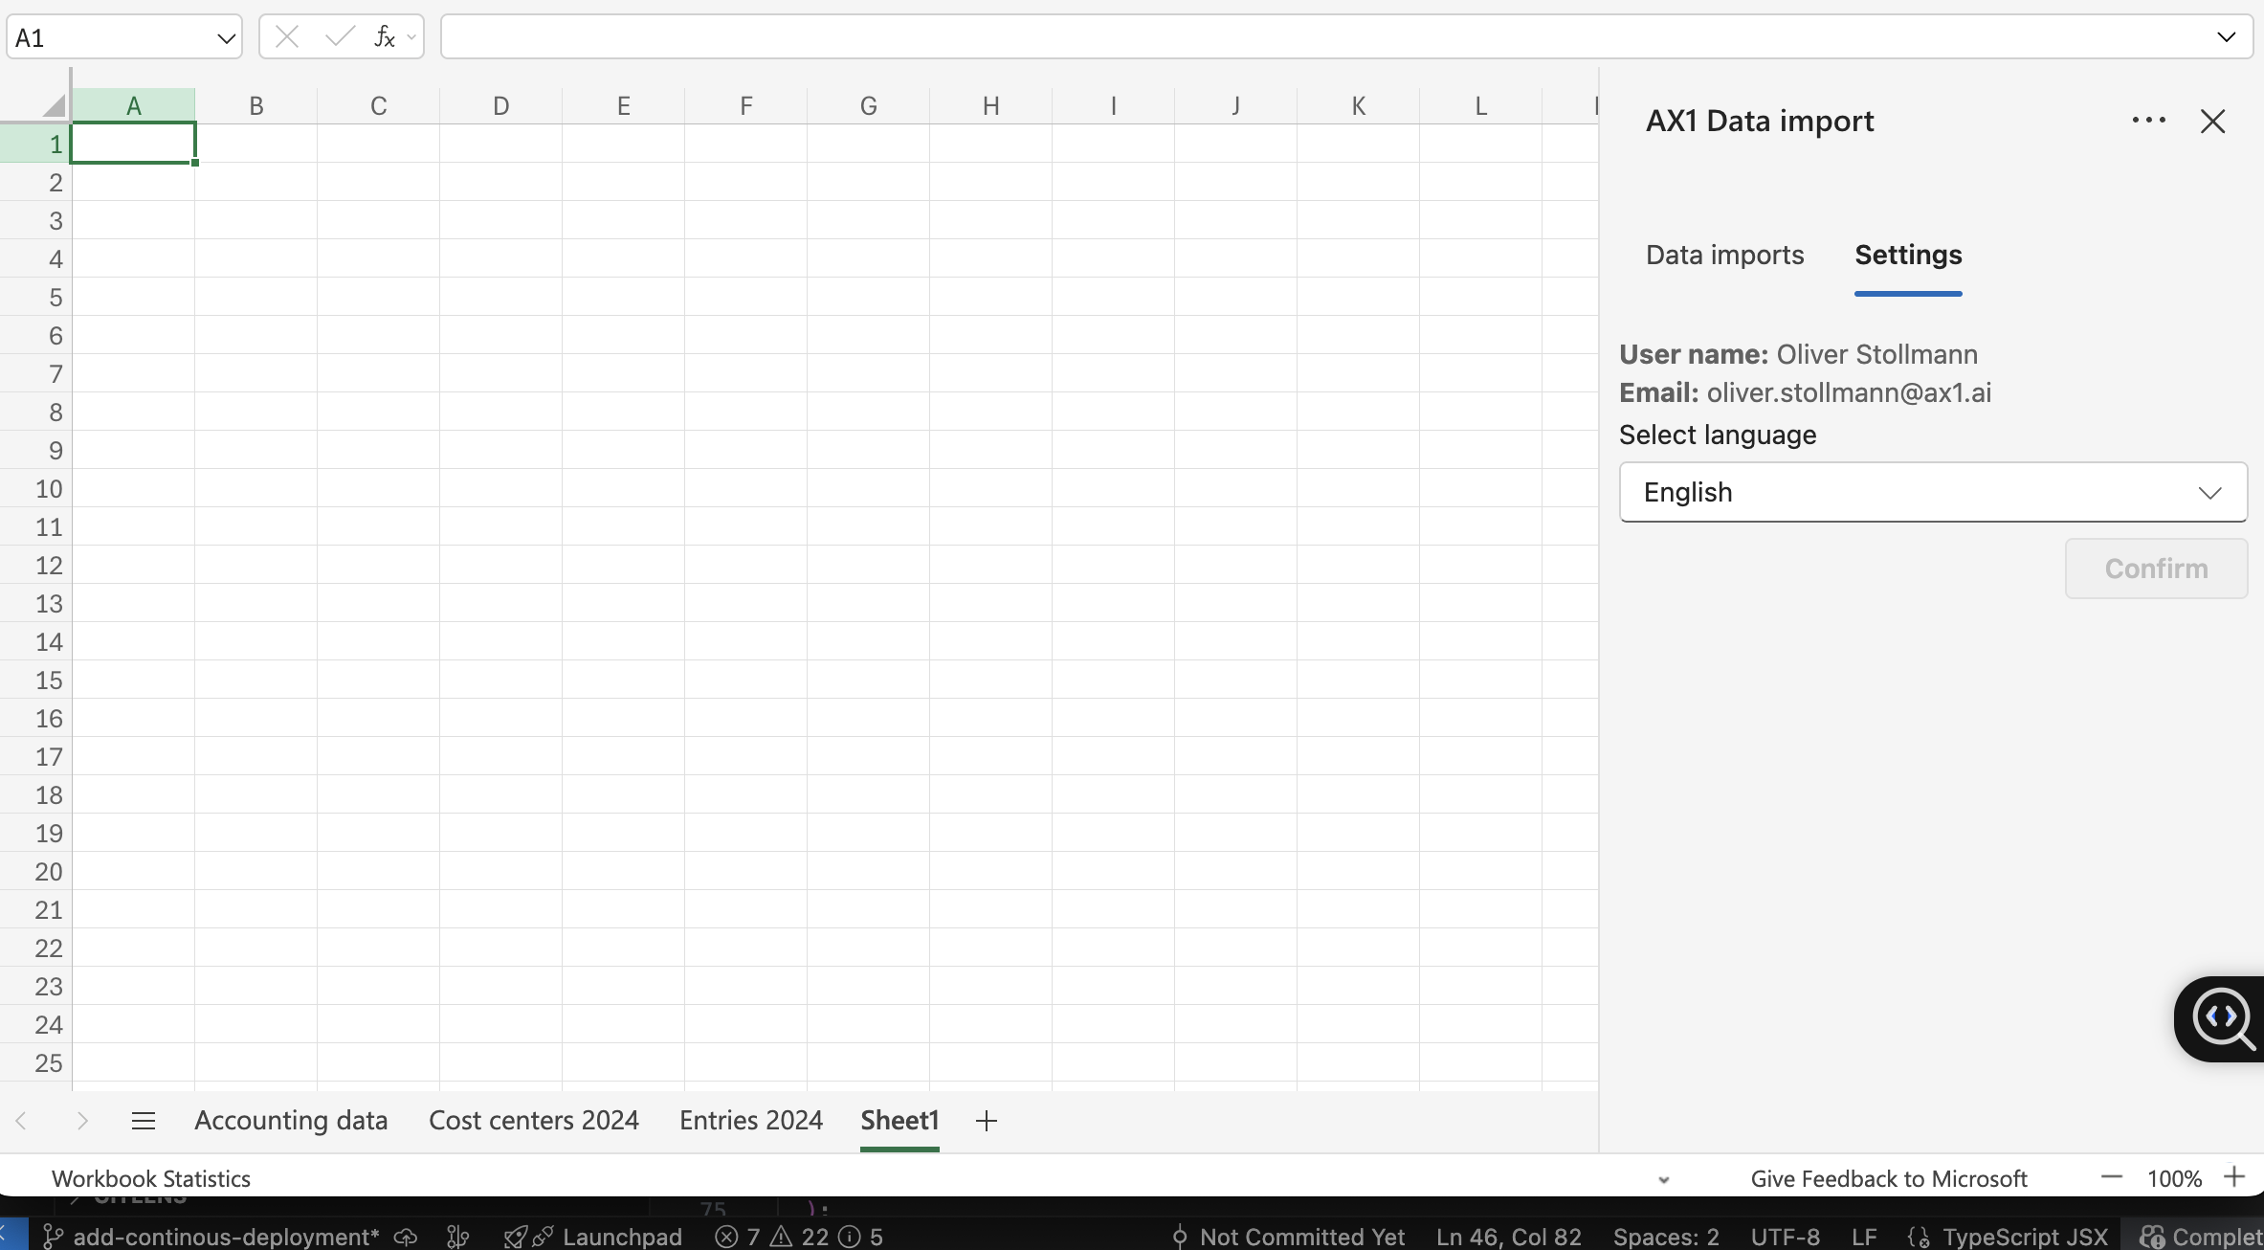The height and width of the screenshot is (1250, 2264).
Task: Expand the formula bar chevron
Action: tap(2226, 37)
